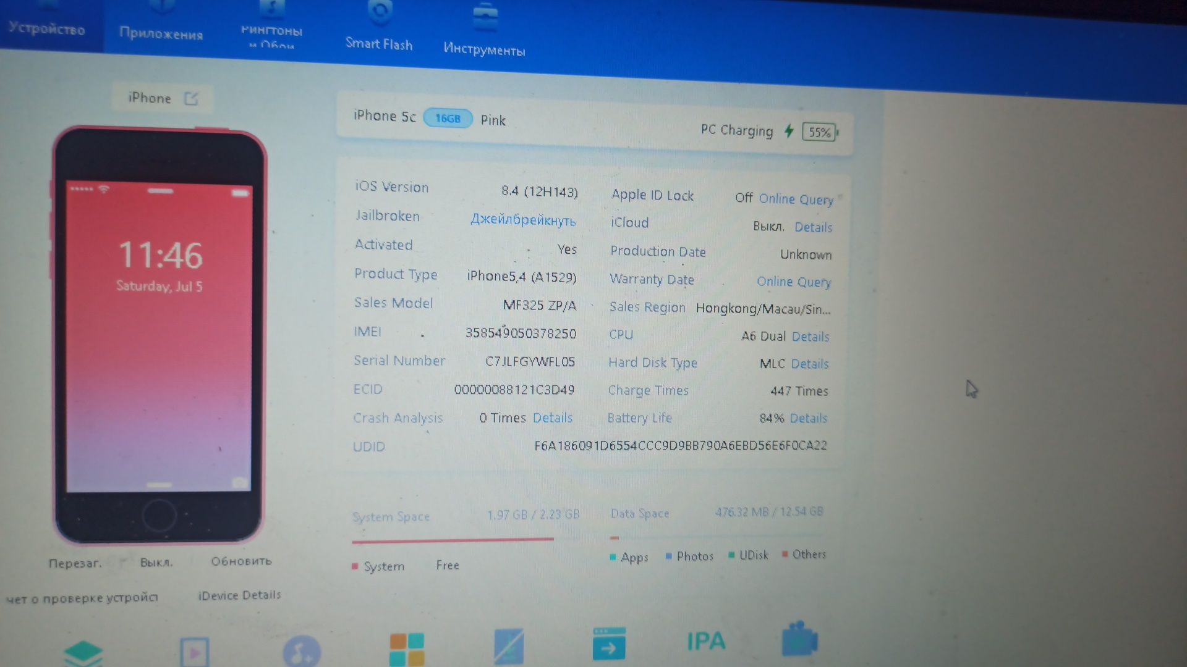Click the Обновить refresh button
Image resolution: width=1187 pixels, height=667 pixels.
click(x=241, y=561)
